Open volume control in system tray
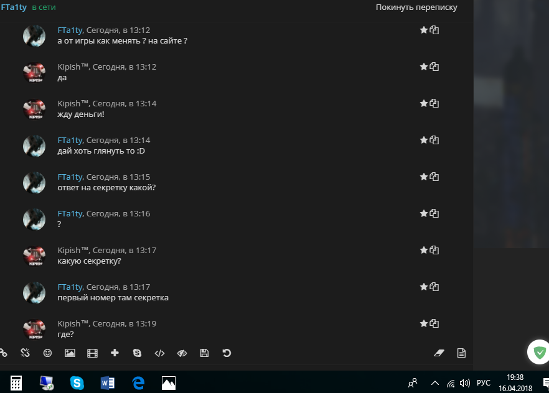This screenshot has height=393, width=549. [465, 384]
